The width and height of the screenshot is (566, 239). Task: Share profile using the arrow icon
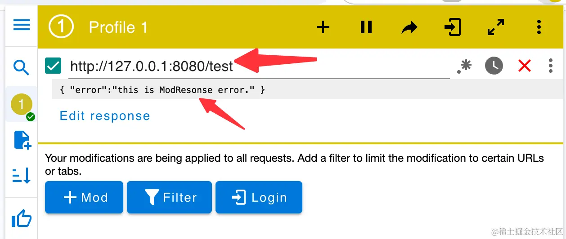(x=409, y=28)
